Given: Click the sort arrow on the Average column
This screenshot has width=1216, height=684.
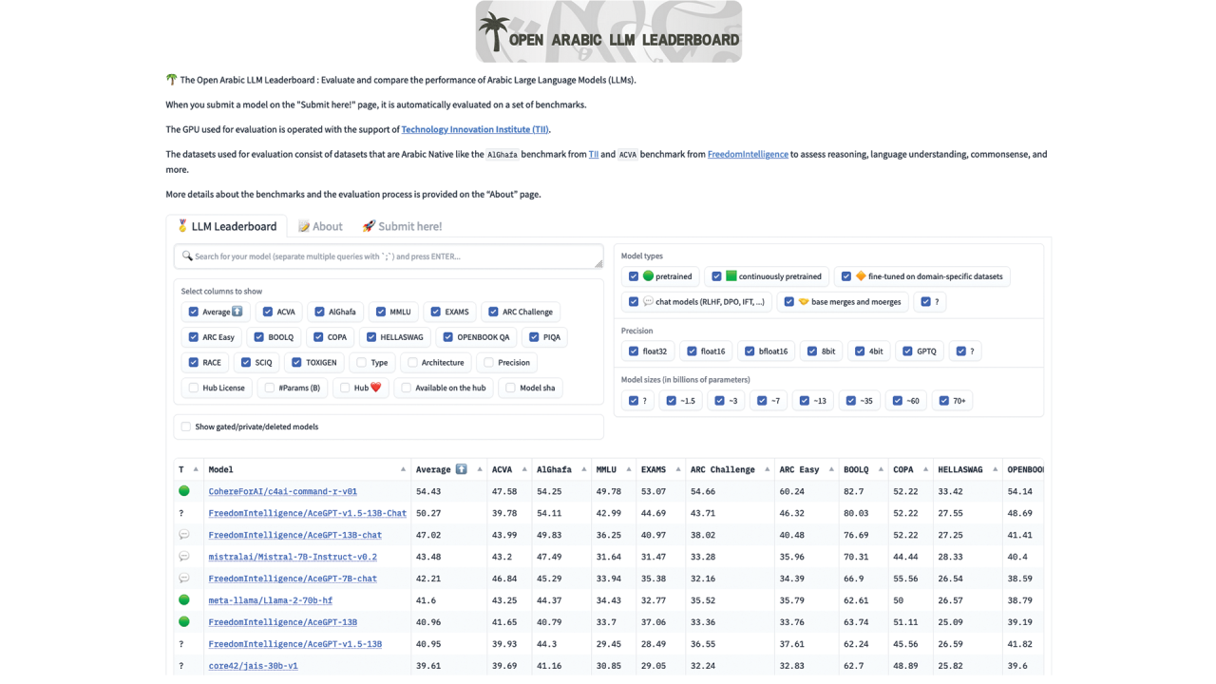Looking at the screenshot, I should tap(480, 469).
